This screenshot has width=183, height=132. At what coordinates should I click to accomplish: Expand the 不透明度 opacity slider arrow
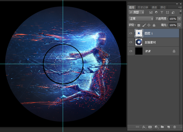coord(179,19)
